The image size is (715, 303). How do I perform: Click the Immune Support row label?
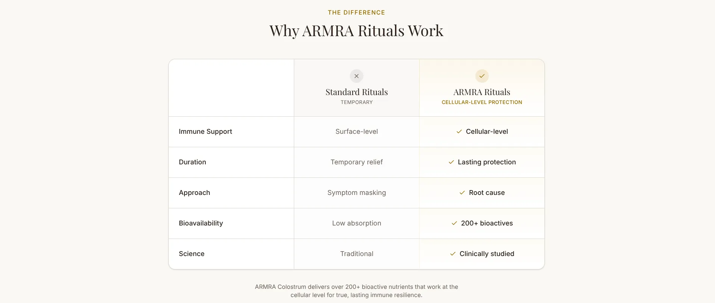click(x=205, y=132)
